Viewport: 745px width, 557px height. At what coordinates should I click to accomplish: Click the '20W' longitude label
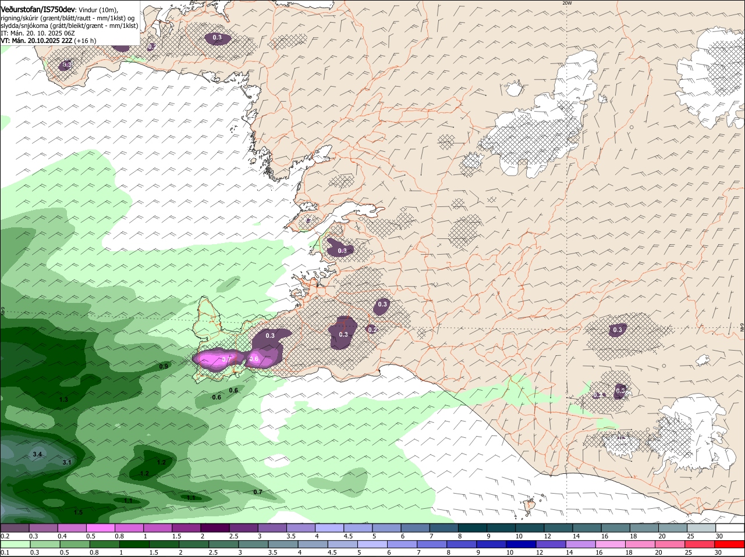coord(567,3)
